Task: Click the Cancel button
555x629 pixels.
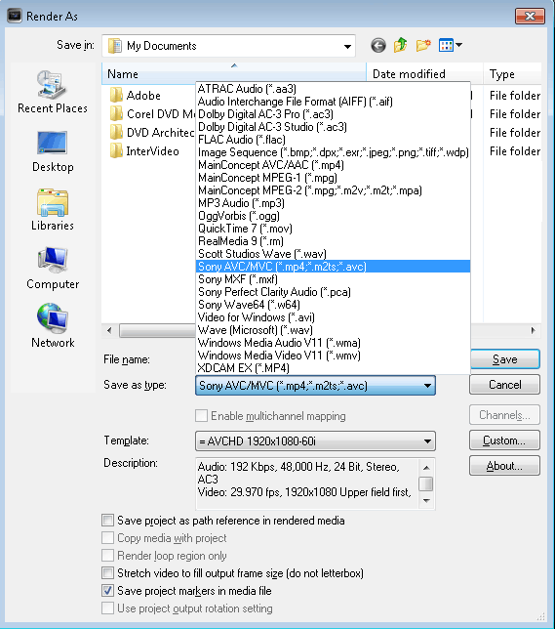Action: coord(505,385)
